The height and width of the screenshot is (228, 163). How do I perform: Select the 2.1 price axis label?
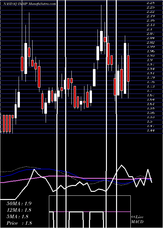(x=149, y=29)
